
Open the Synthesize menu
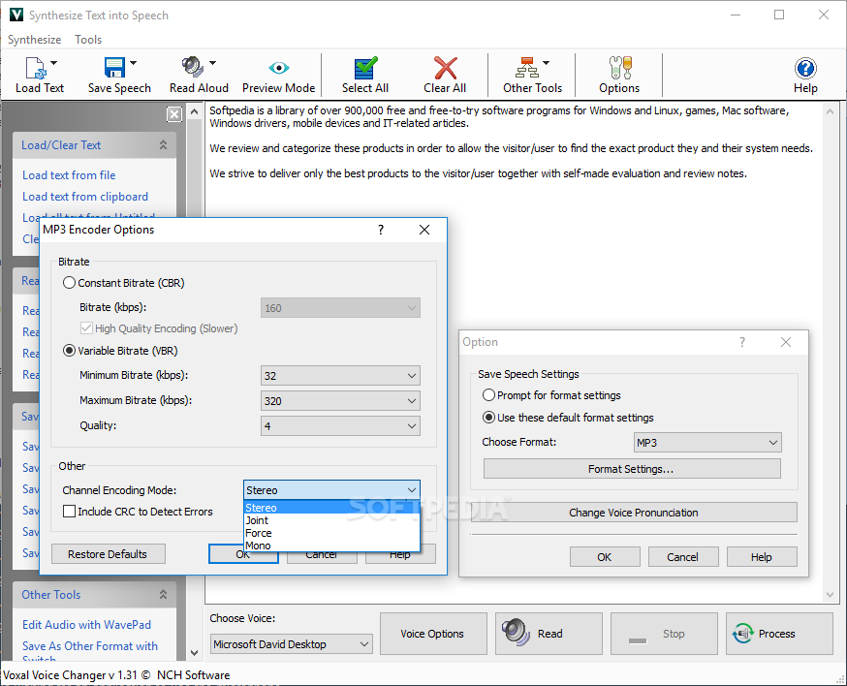[x=35, y=40]
